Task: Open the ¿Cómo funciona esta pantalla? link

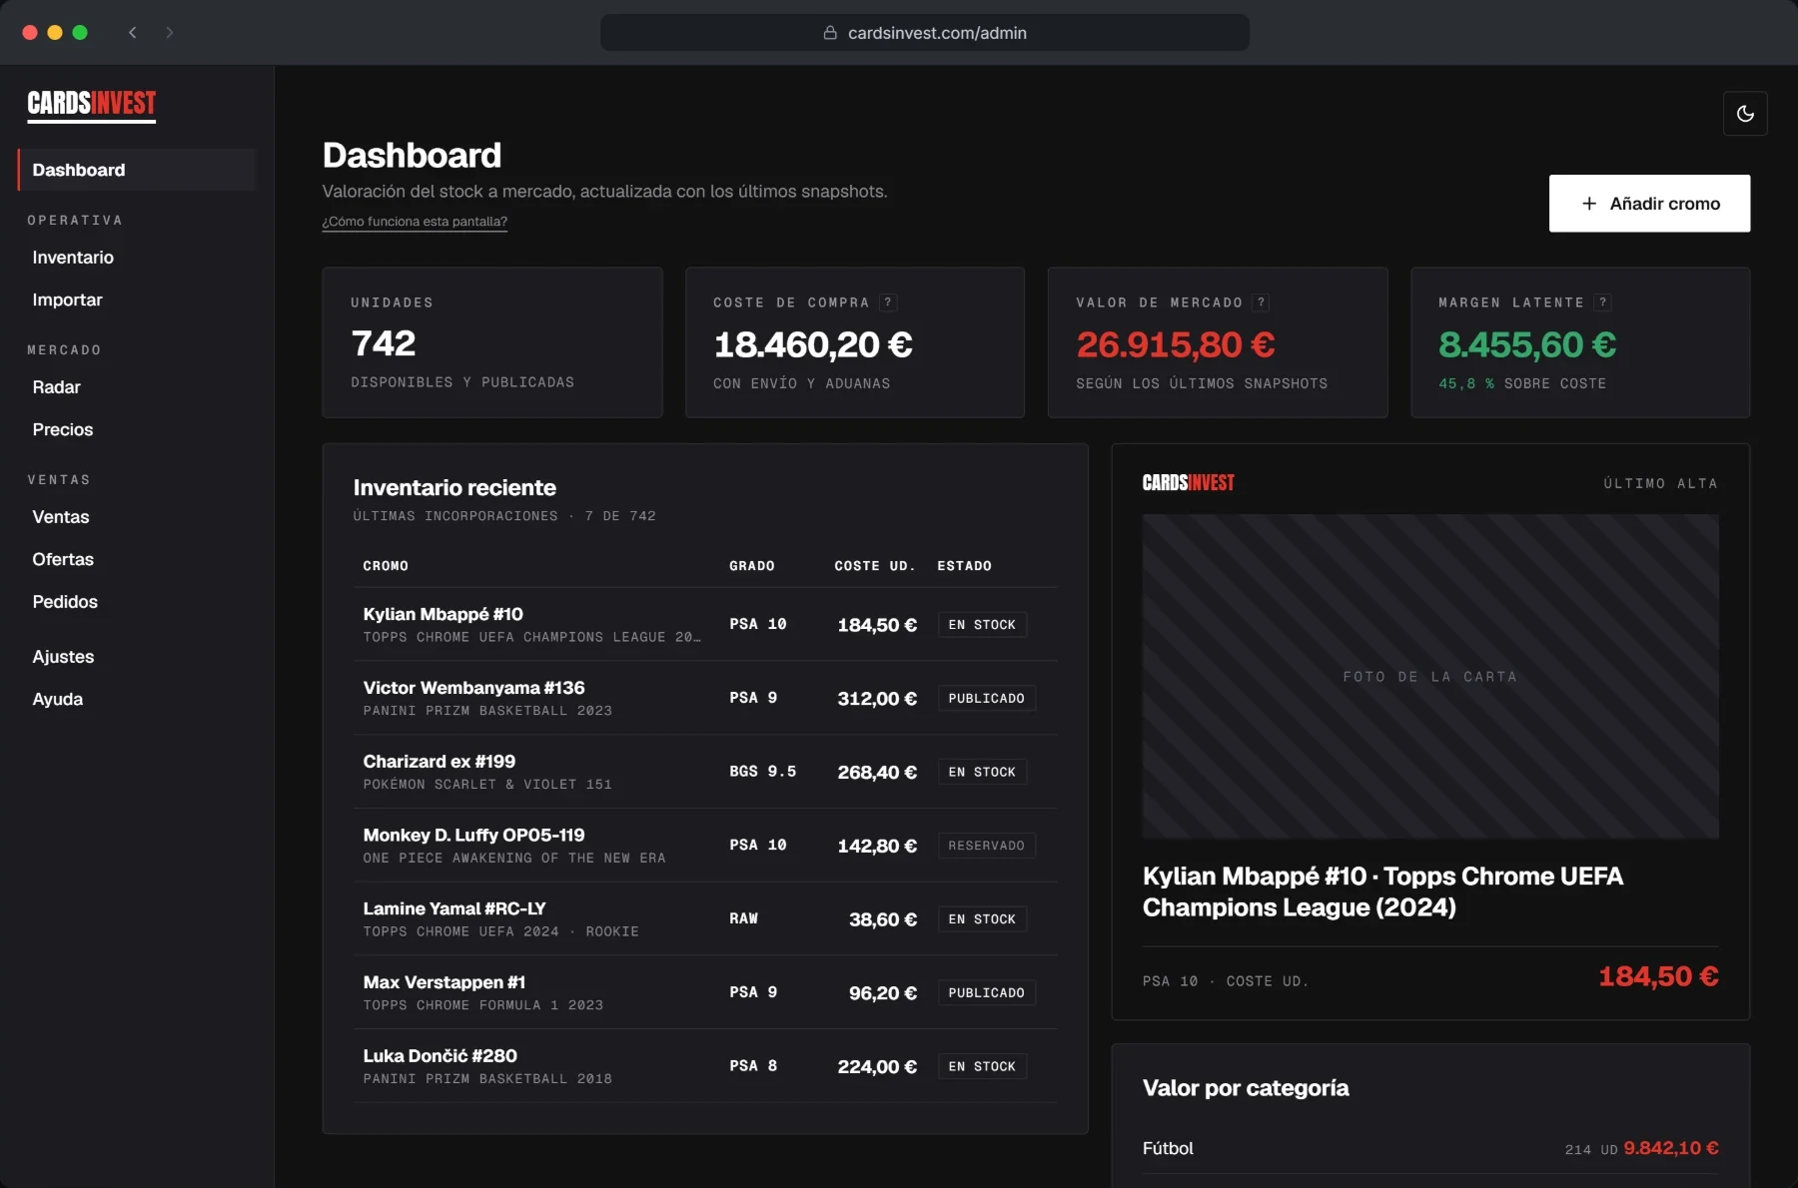Action: coord(415,222)
